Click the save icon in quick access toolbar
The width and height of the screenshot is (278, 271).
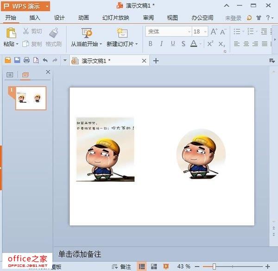(x=17, y=61)
